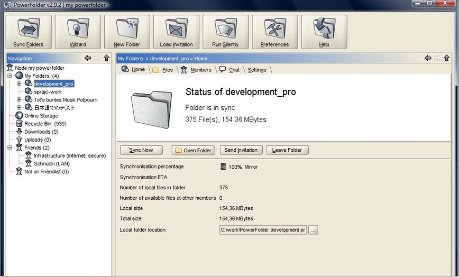Screen dimensions: 459x277
Task: Expand the development_pro tree node
Action: point(19,84)
